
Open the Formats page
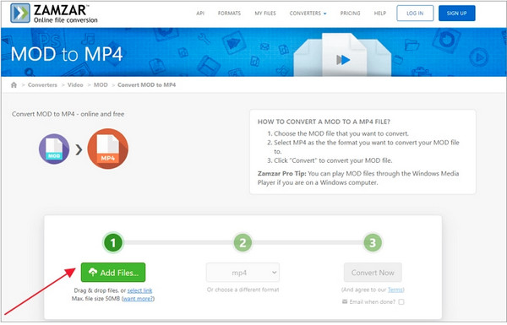229,14
